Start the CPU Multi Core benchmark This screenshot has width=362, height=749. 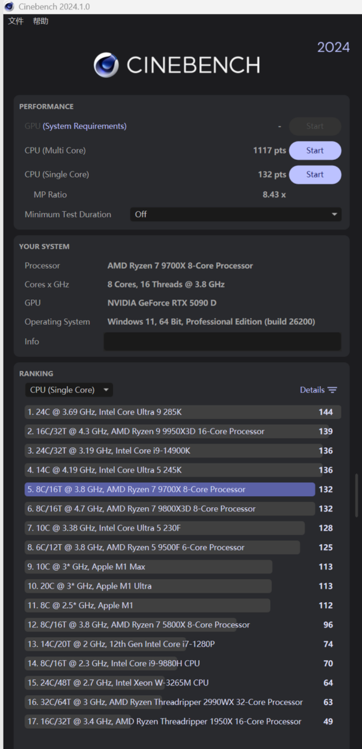pos(314,150)
